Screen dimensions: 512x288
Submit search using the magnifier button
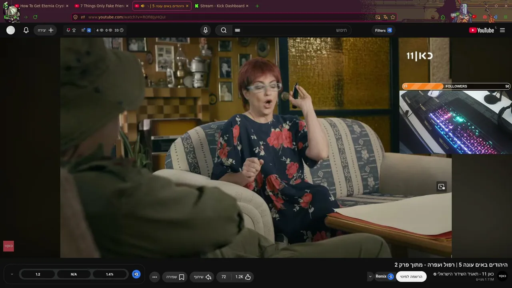(224, 30)
